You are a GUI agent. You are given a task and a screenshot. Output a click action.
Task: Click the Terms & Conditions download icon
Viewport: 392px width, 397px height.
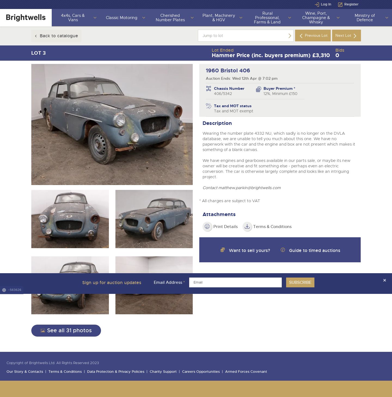(x=247, y=226)
